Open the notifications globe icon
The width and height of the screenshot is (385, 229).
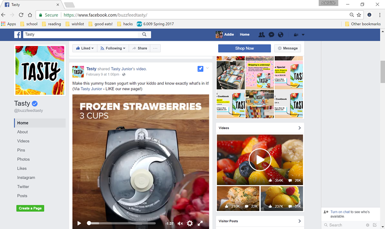tap(281, 34)
